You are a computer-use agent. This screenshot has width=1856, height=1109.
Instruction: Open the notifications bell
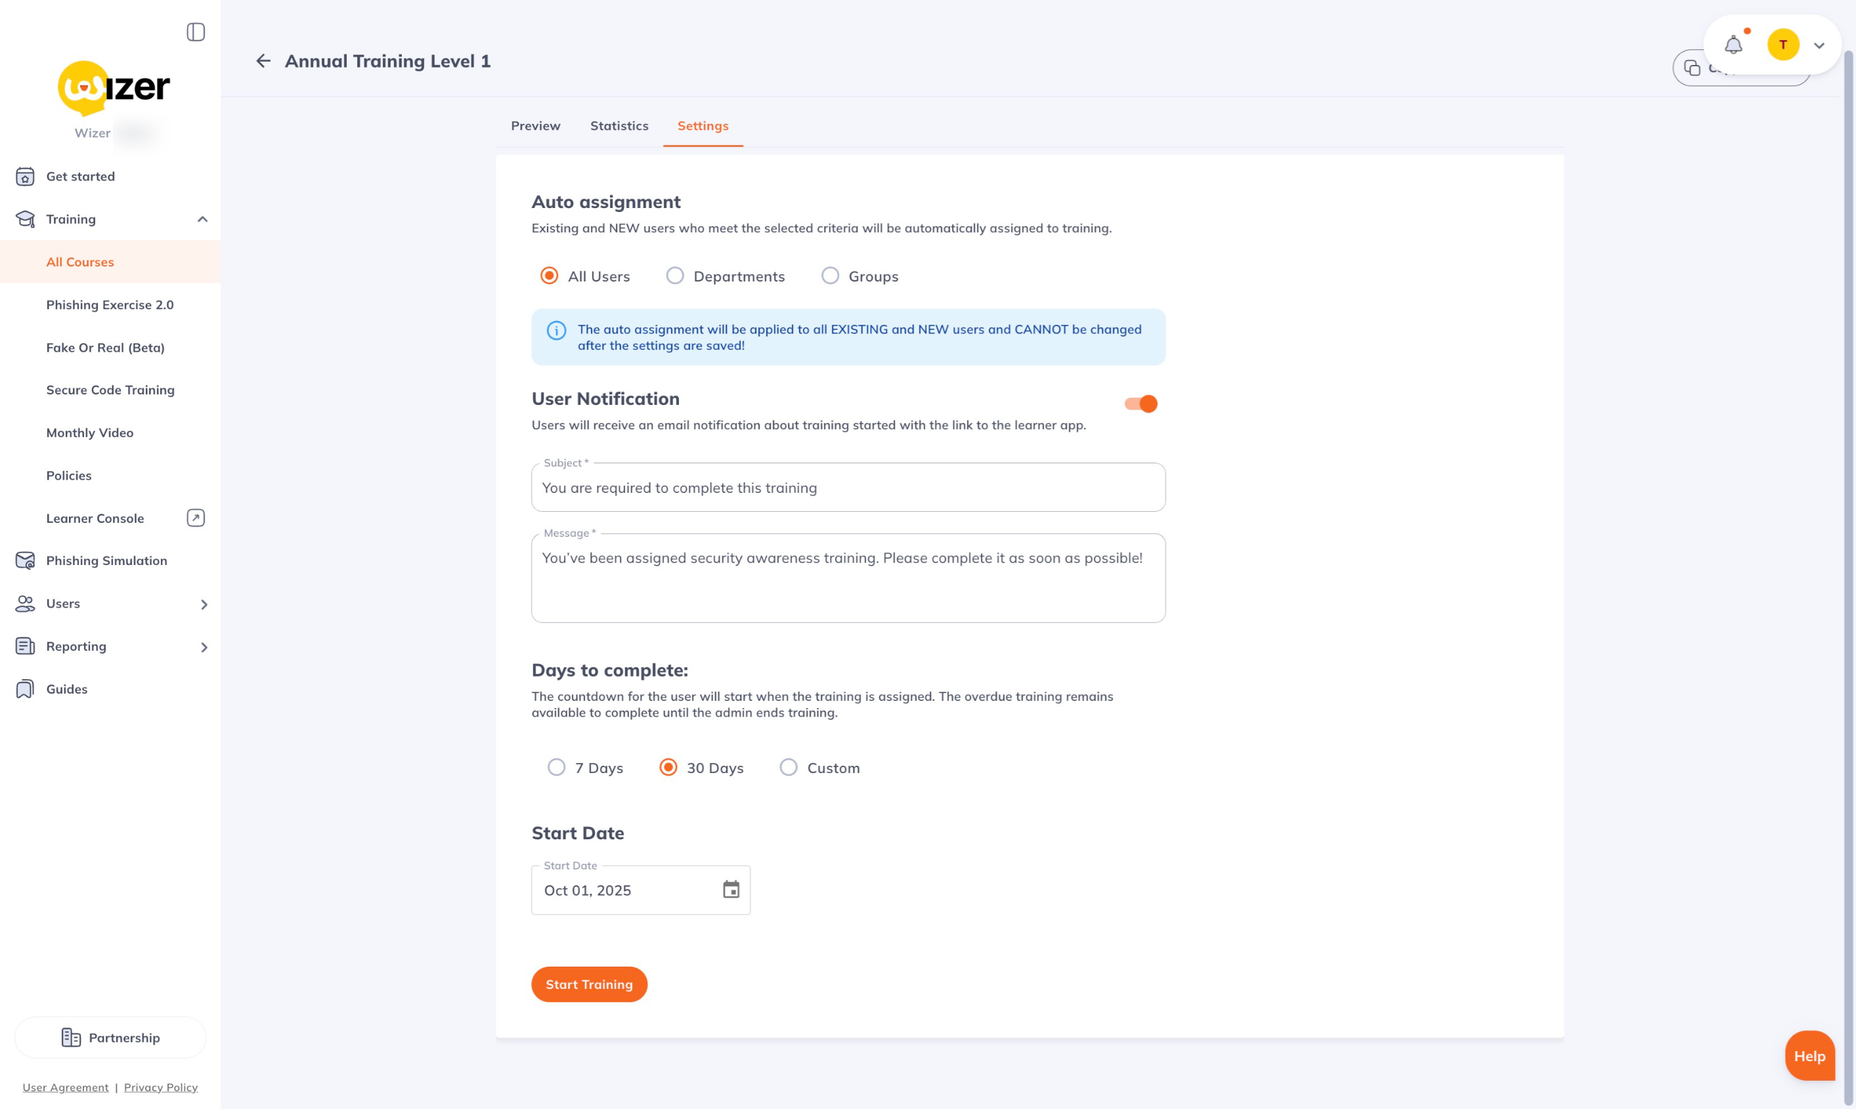click(x=1733, y=45)
